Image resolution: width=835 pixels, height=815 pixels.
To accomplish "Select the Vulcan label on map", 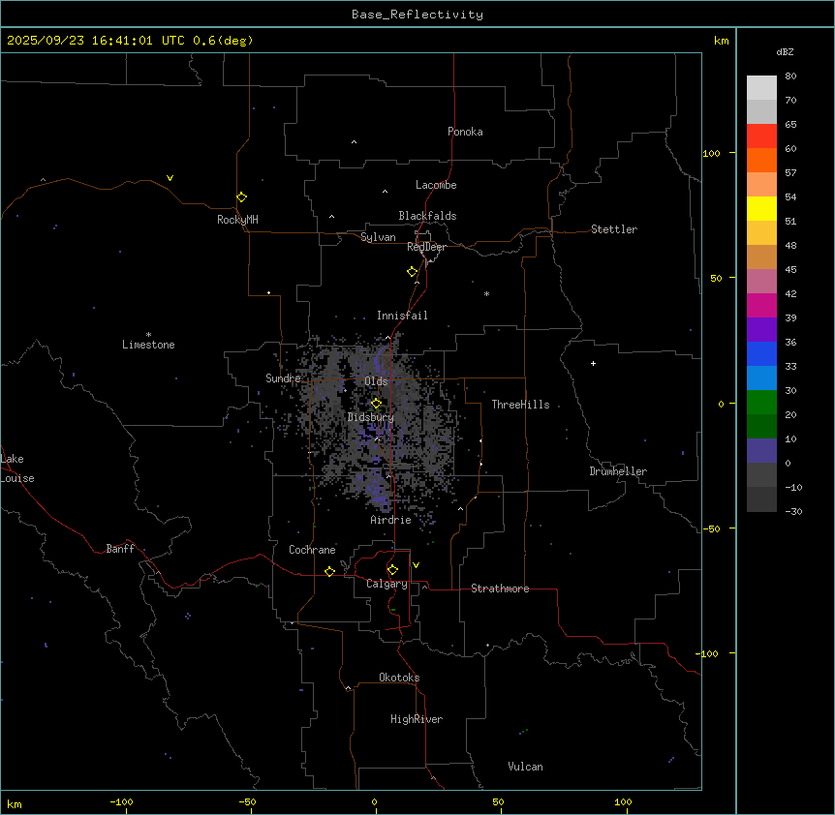I will 525,767.
